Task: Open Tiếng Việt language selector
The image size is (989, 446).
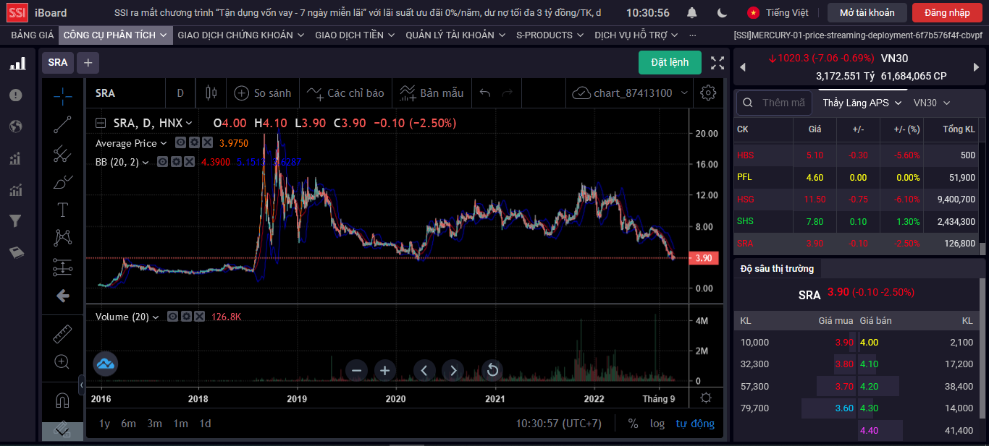Action: (780, 12)
